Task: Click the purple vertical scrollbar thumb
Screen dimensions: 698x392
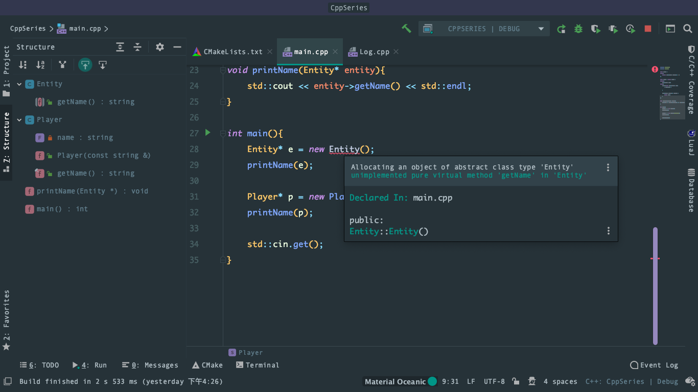Action: point(656,286)
